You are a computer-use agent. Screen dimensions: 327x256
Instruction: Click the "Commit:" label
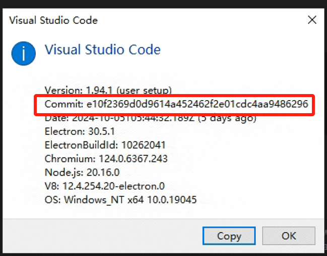pos(61,105)
